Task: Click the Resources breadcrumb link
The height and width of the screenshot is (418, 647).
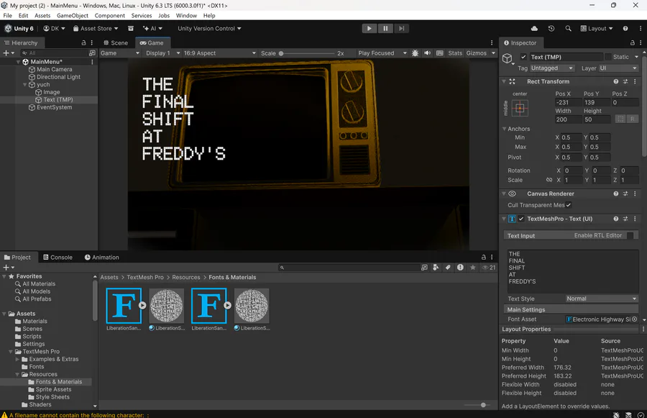Action: tap(185, 277)
